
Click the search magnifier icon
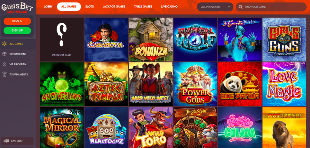241,7
